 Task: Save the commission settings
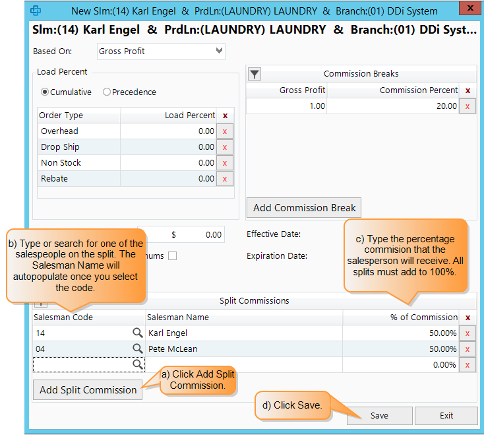[x=379, y=416]
